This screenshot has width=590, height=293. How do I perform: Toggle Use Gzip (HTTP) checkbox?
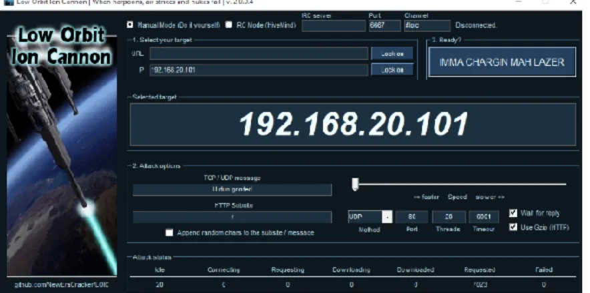(x=513, y=227)
